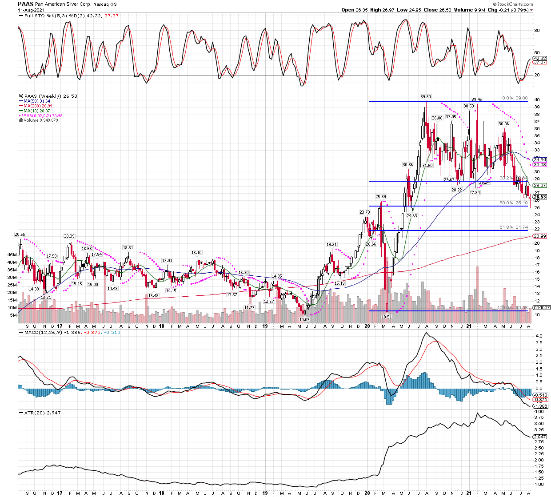Click the -1.386 MACD value tag
Image resolution: width=551 pixels, height=497 pixels.
click(540, 406)
